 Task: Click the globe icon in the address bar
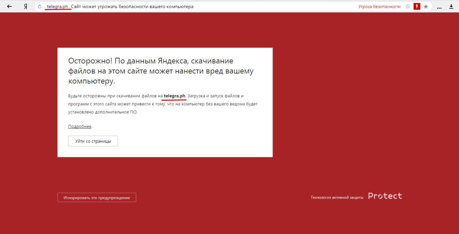pos(408,6)
